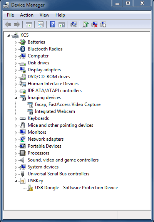Select USB Dongle - Software Protection Device
This screenshot has width=154, height=222.
click(x=76, y=188)
